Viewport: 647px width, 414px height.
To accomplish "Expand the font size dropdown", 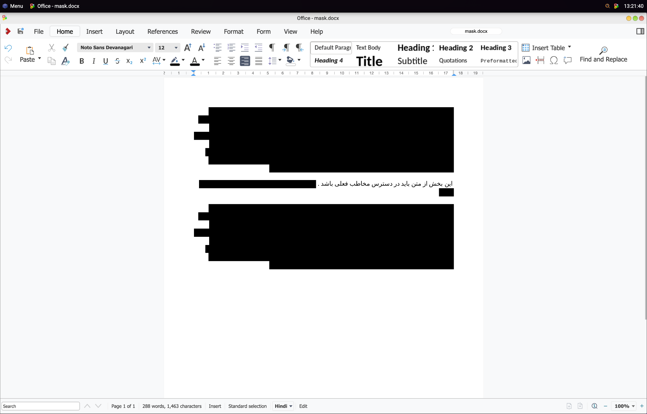I will (x=176, y=48).
